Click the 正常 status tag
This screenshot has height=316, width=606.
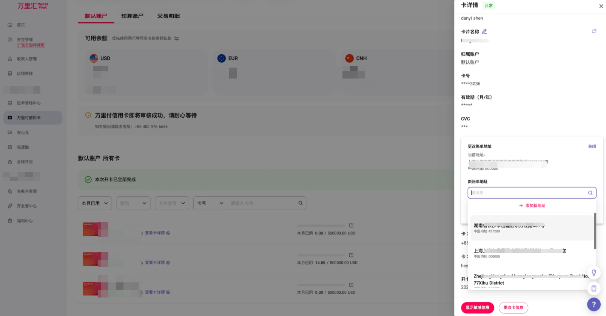489,6
